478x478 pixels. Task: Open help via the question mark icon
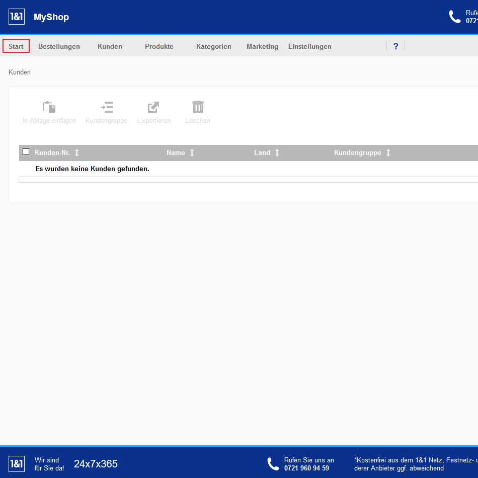[x=395, y=46]
